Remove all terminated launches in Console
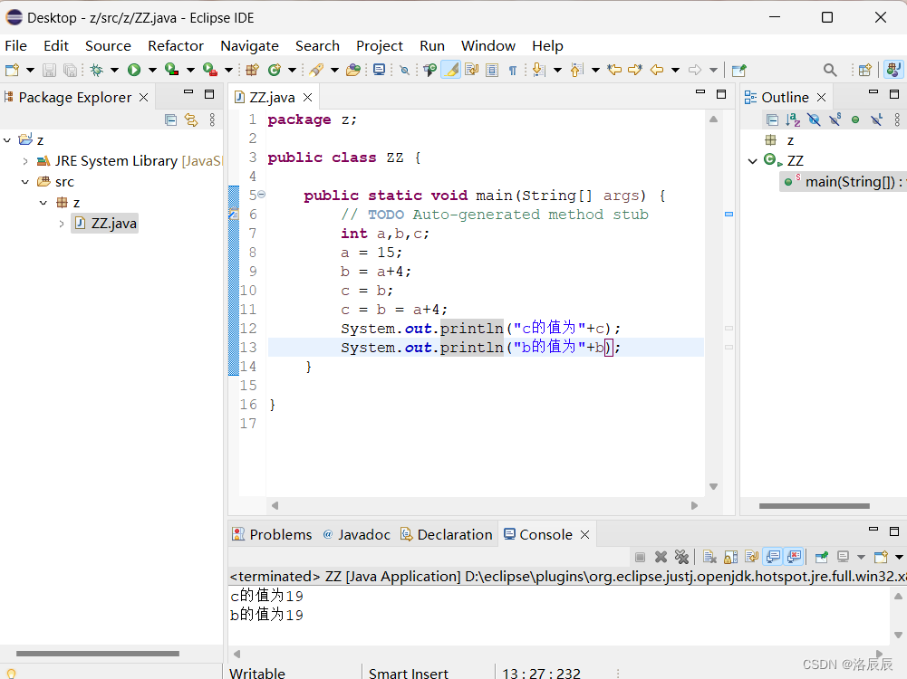907x679 pixels. pos(681,556)
